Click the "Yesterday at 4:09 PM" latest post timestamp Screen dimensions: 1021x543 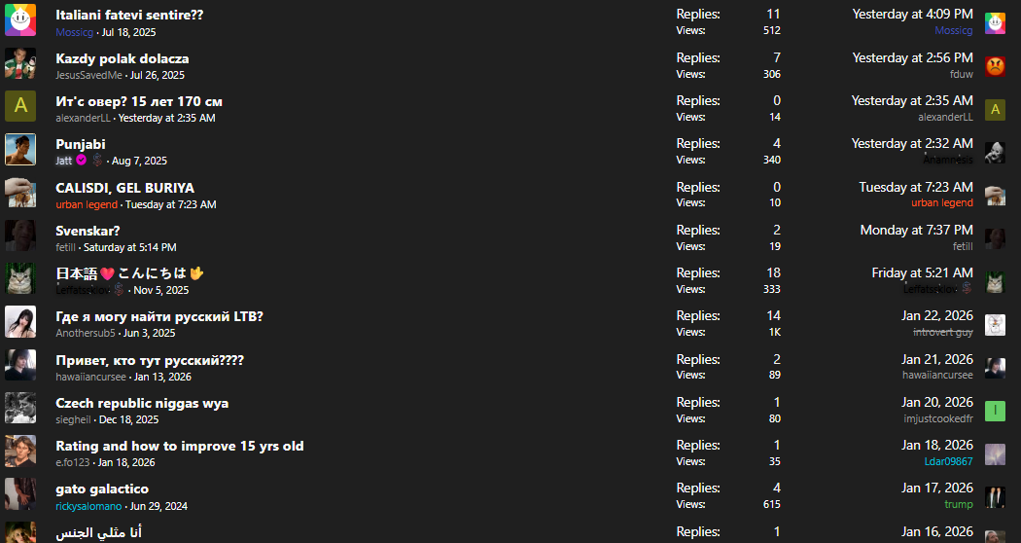[912, 15]
